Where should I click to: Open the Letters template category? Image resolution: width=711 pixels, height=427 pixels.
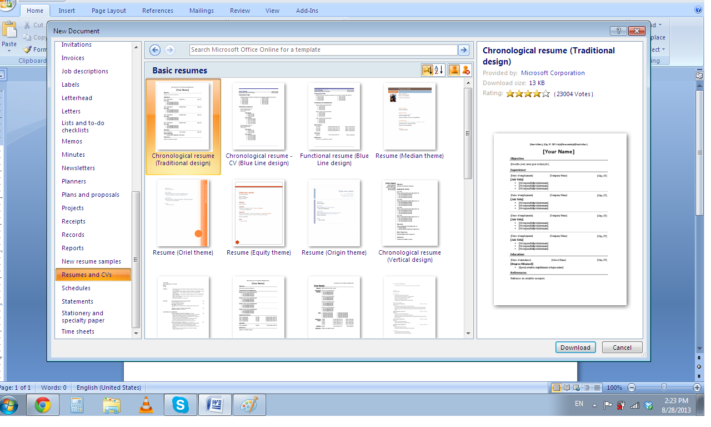[x=71, y=111]
